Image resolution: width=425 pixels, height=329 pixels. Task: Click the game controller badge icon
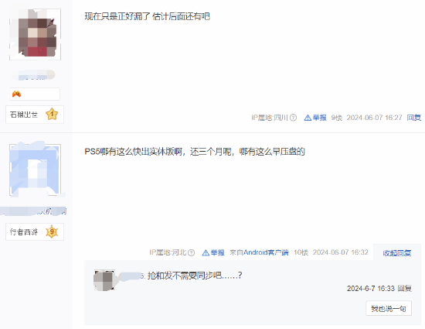[x=16, y=94]
